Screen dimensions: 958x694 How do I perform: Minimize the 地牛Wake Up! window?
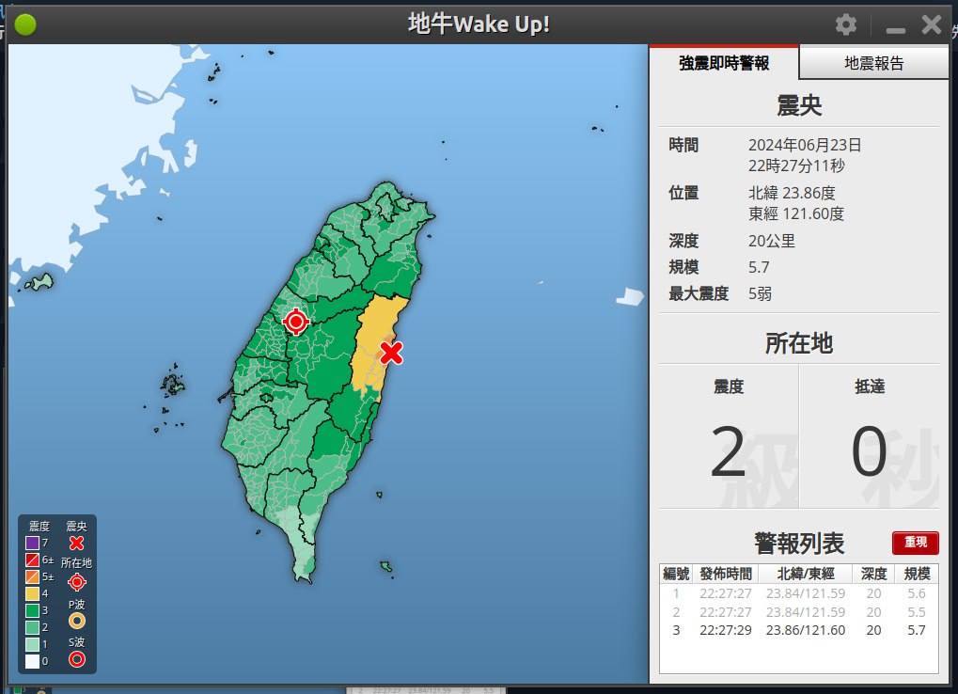(896, 26)
